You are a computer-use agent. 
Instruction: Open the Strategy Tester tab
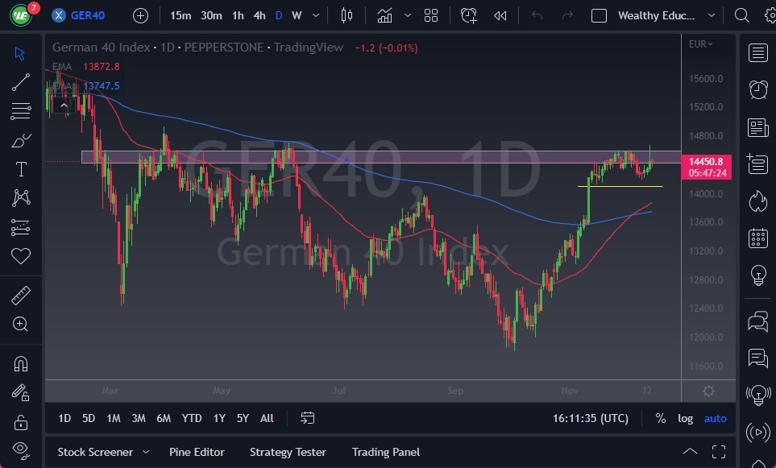tap(288, 452)
